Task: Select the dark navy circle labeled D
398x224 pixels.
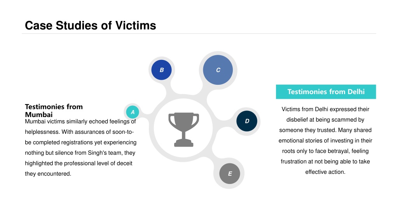Action: click(247, 121)
